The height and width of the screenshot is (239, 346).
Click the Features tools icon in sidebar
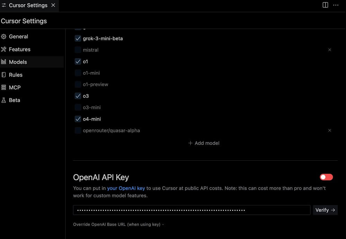(4, 49)
